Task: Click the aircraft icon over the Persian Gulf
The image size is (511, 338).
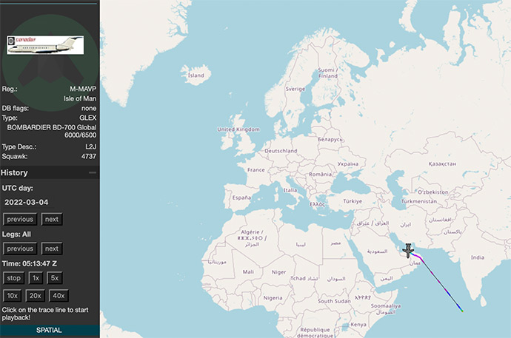Action: [408, 251]
